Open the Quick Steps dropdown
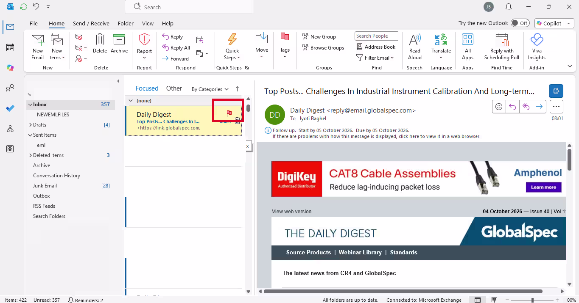 [232, 47]
